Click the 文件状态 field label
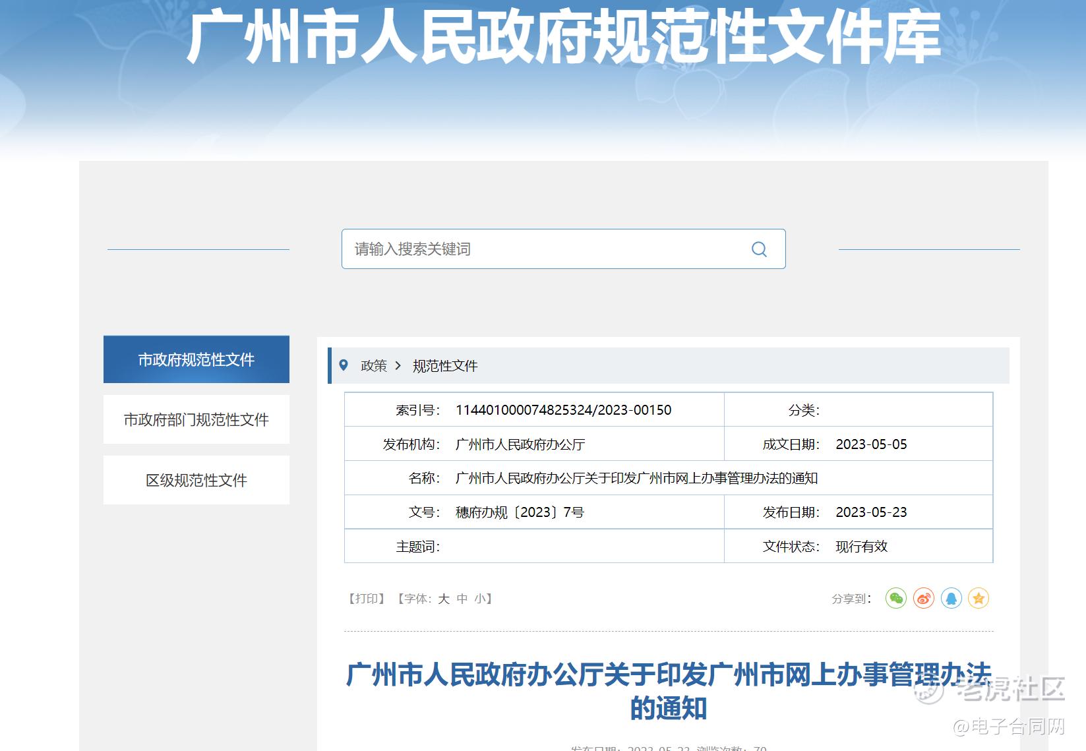This screenshot has height=751, width=1086. click(791, 547)
